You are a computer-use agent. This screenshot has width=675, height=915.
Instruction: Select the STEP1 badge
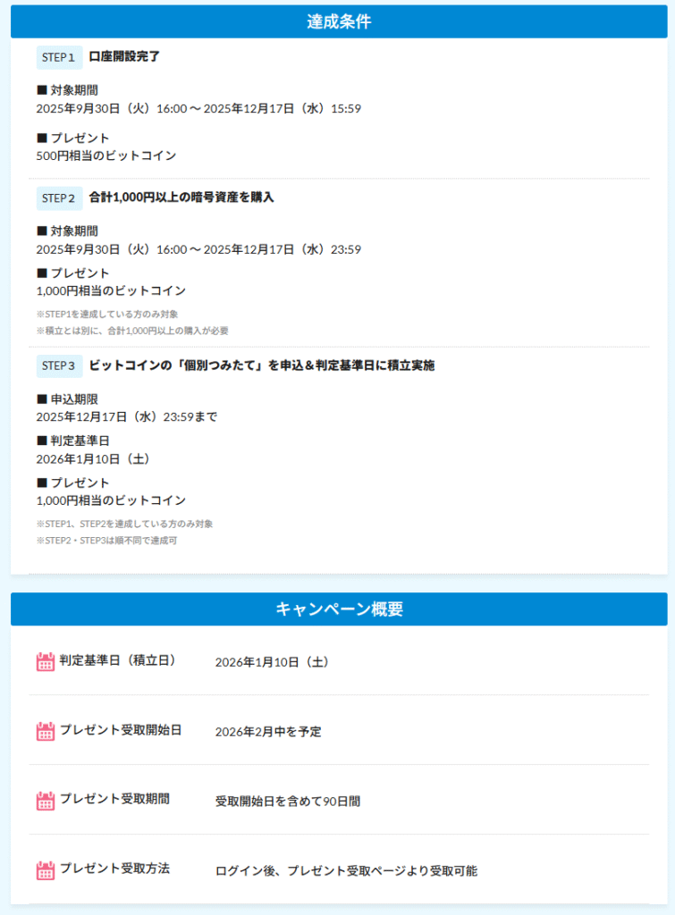pos(59,57)
